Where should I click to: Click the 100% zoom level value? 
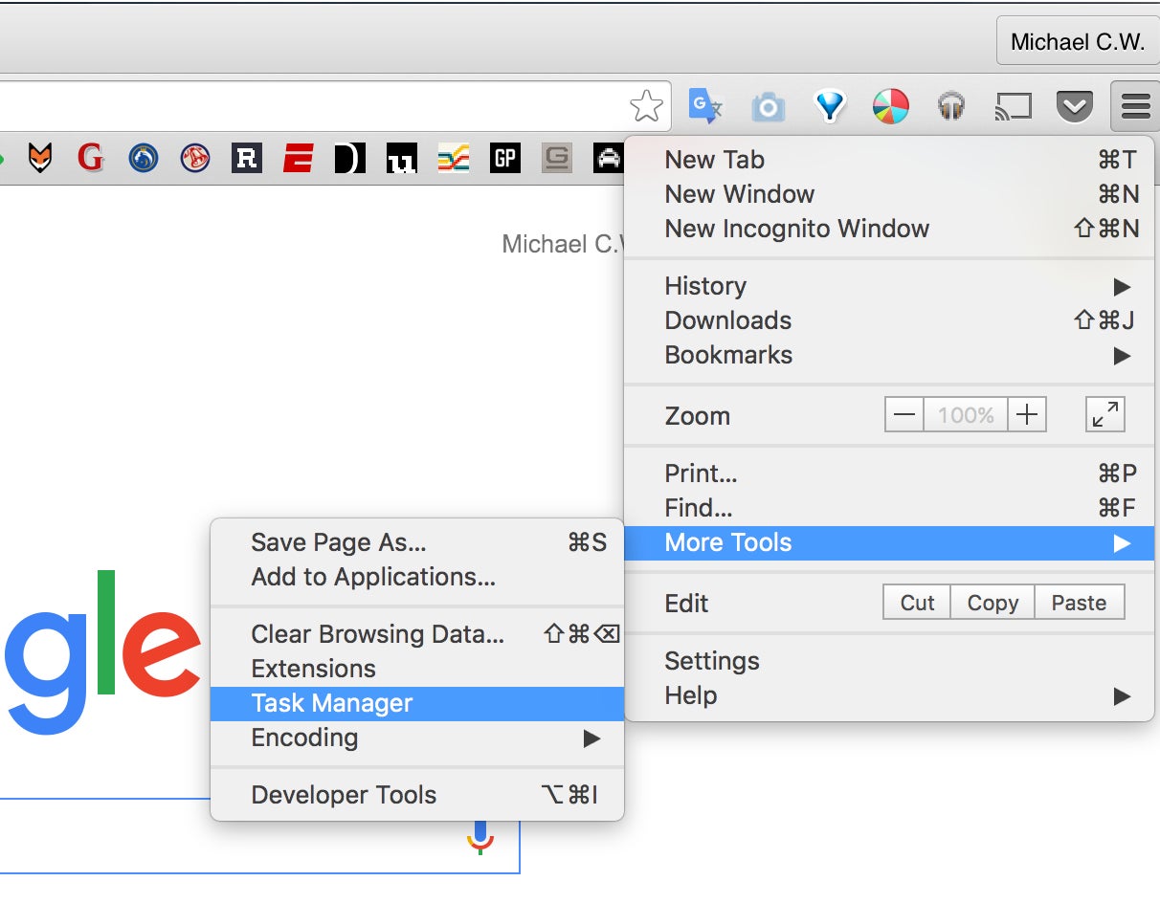click(x=966, y=415)
